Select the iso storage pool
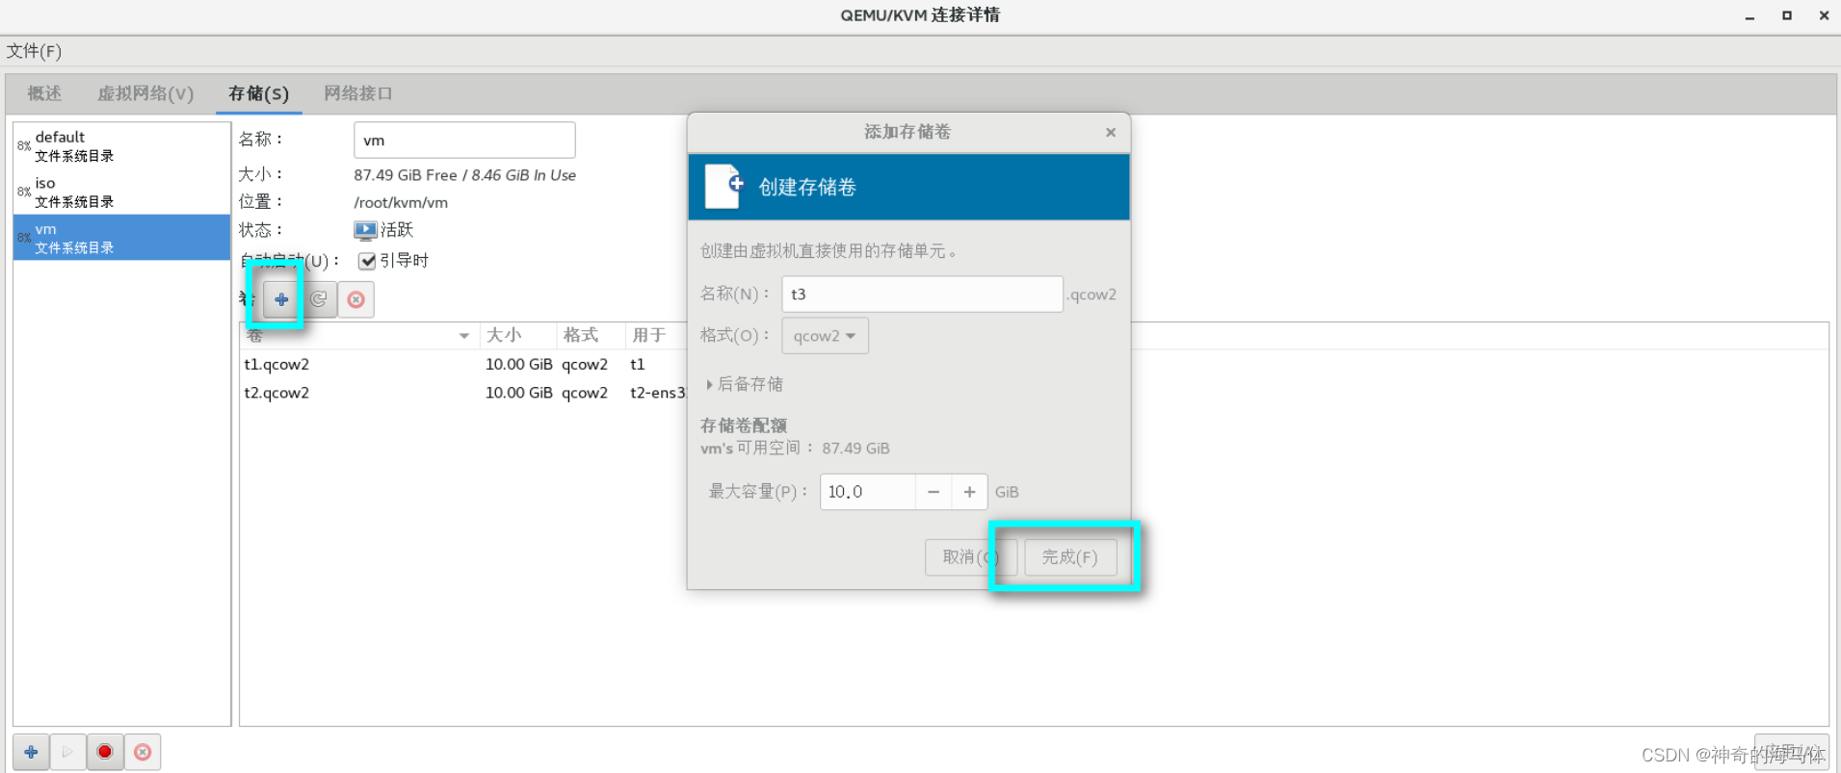The width and height of the screenshot is (1841, 773). (x=121, y=192)
